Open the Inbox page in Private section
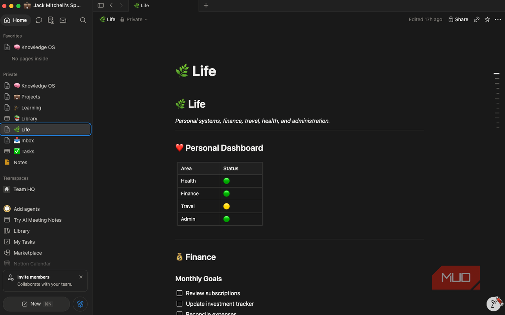The width and height of the screenshot is (505, 315). (46, 140)
